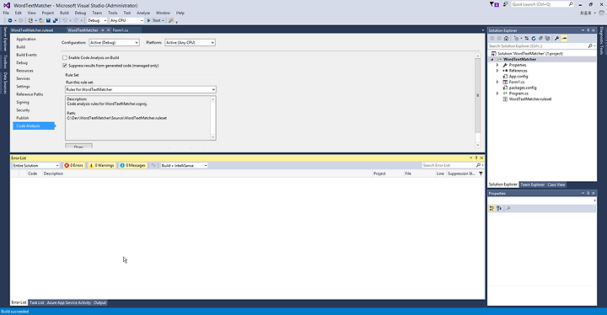Open the Tools menu
The height and width of the screenshot is (315, 607).
113,13
